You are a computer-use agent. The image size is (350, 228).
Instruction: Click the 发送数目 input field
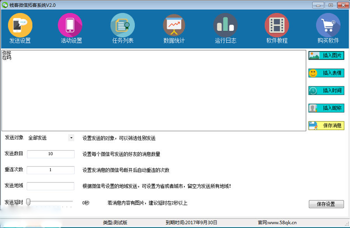pyautogui.click(x=51, y=154)
